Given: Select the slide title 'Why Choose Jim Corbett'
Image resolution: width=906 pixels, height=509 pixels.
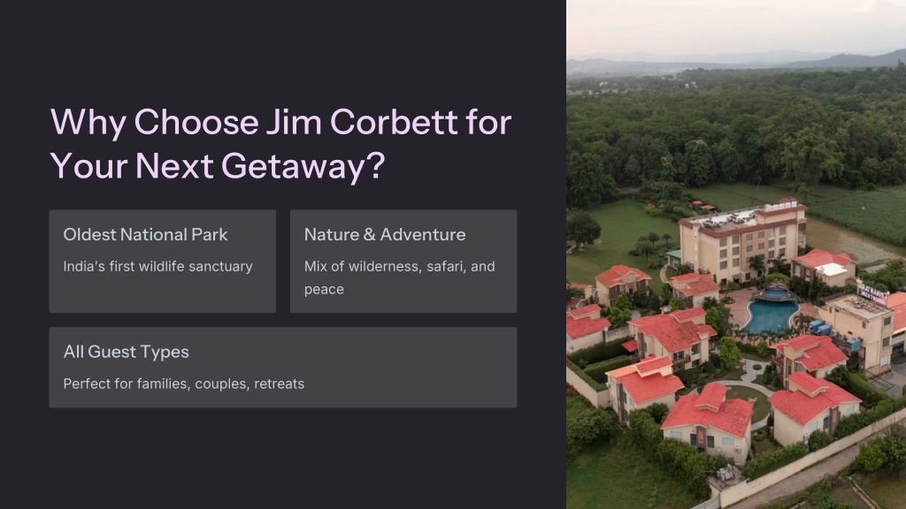Looking at the screenshot, I should 280,122.
